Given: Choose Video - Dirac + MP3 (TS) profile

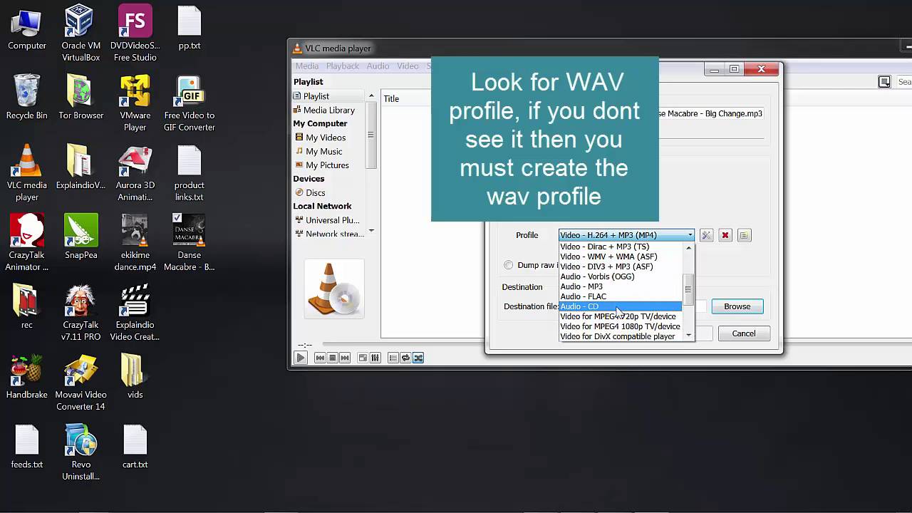Looking at the screenshot, I should coord(621,247).
